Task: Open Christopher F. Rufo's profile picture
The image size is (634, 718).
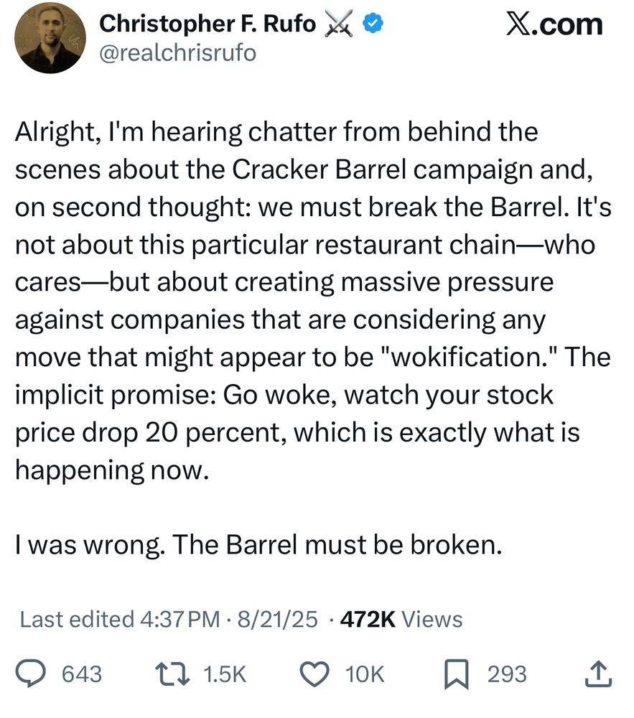Action: click(49, 37)
